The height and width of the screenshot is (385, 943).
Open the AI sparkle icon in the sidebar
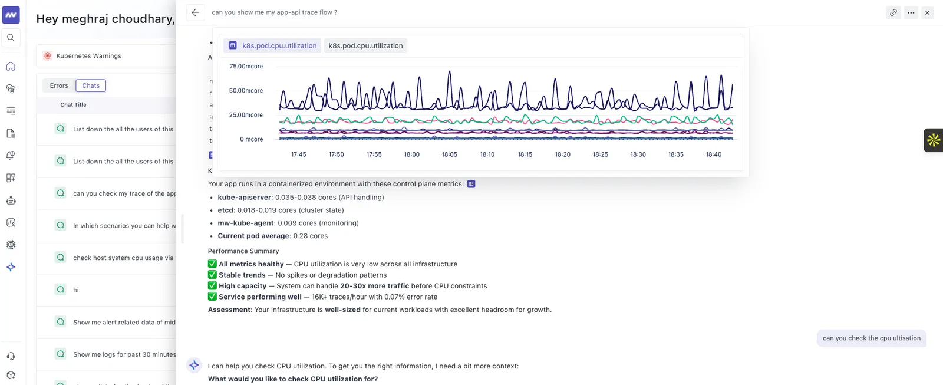click(11, 267)
